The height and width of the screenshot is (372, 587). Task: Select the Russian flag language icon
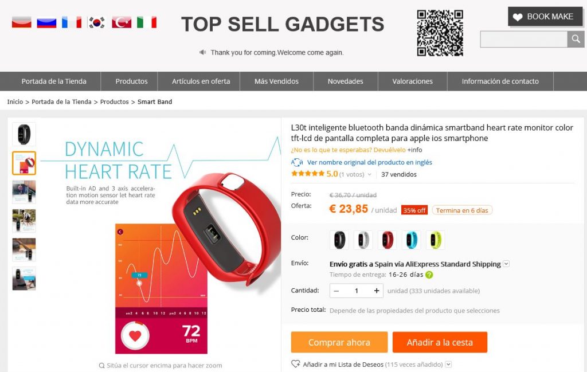pyautogui.click(x=46, y=22)
